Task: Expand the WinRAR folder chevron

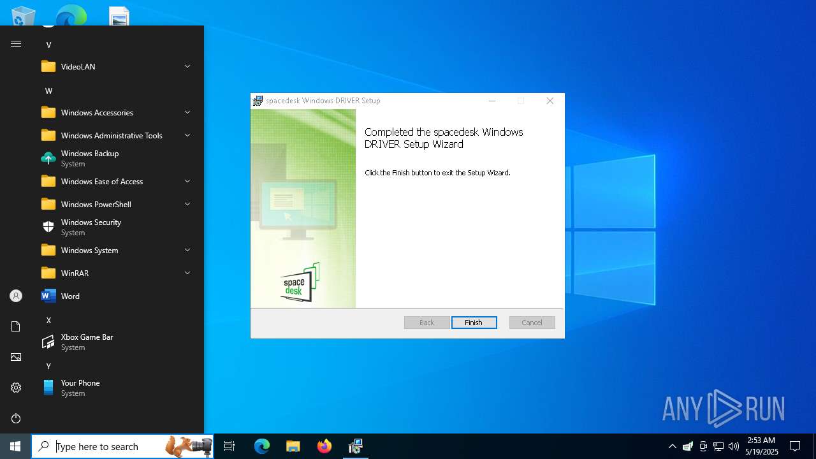Action: [x=187, y=273]
